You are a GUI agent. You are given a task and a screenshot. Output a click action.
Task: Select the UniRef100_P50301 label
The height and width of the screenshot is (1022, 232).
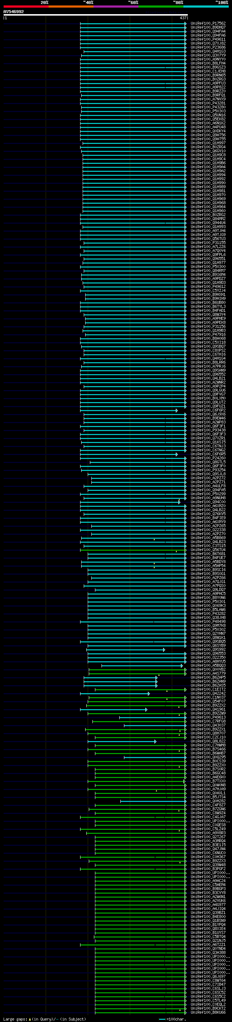point(208,601)
